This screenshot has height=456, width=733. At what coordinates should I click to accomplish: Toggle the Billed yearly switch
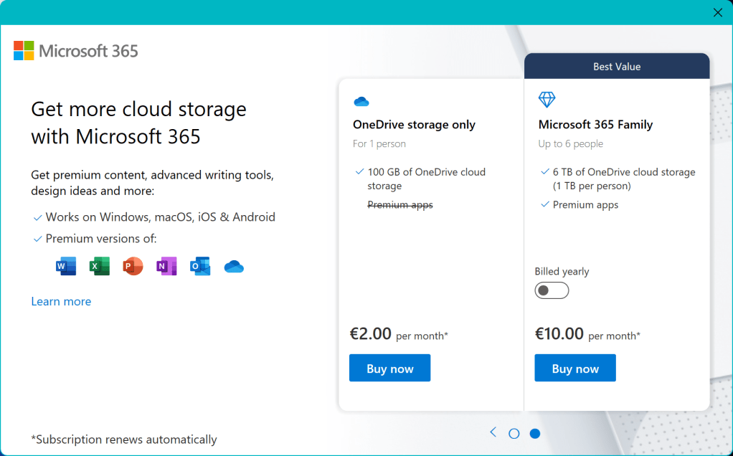coord(552,290)
